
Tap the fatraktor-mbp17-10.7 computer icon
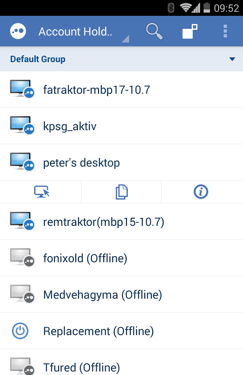click(x=22, y=89)
